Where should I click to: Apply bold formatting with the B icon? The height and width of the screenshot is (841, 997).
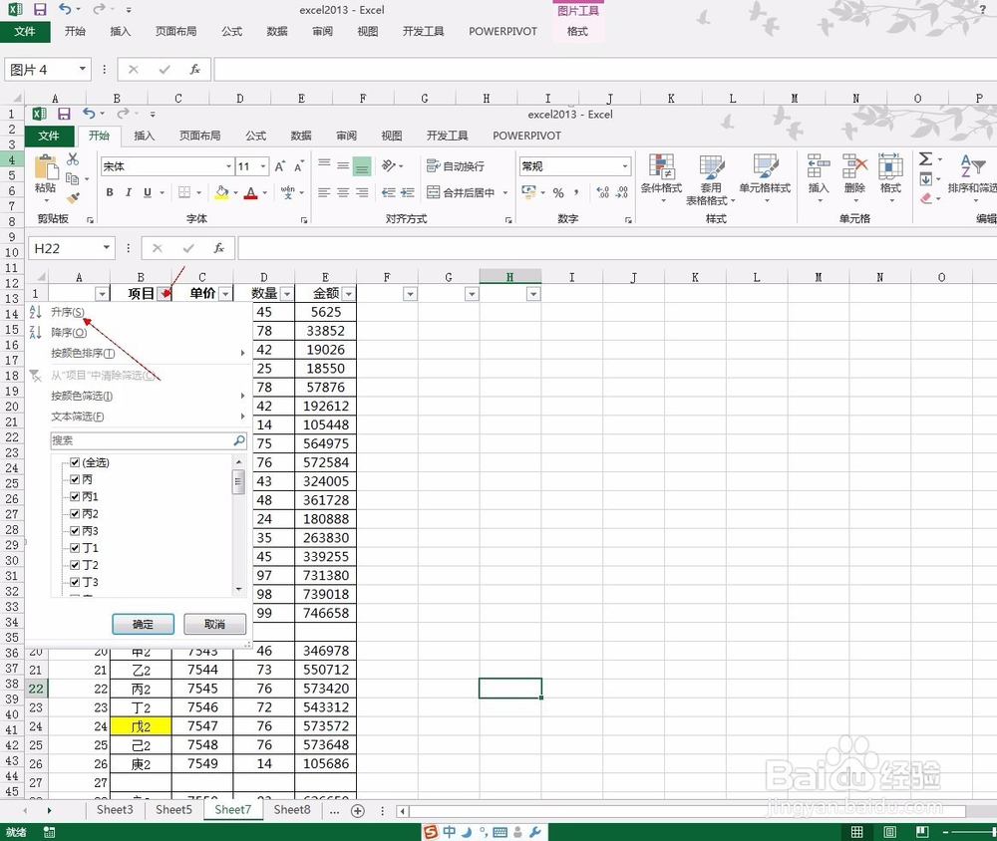click(110, 191)
